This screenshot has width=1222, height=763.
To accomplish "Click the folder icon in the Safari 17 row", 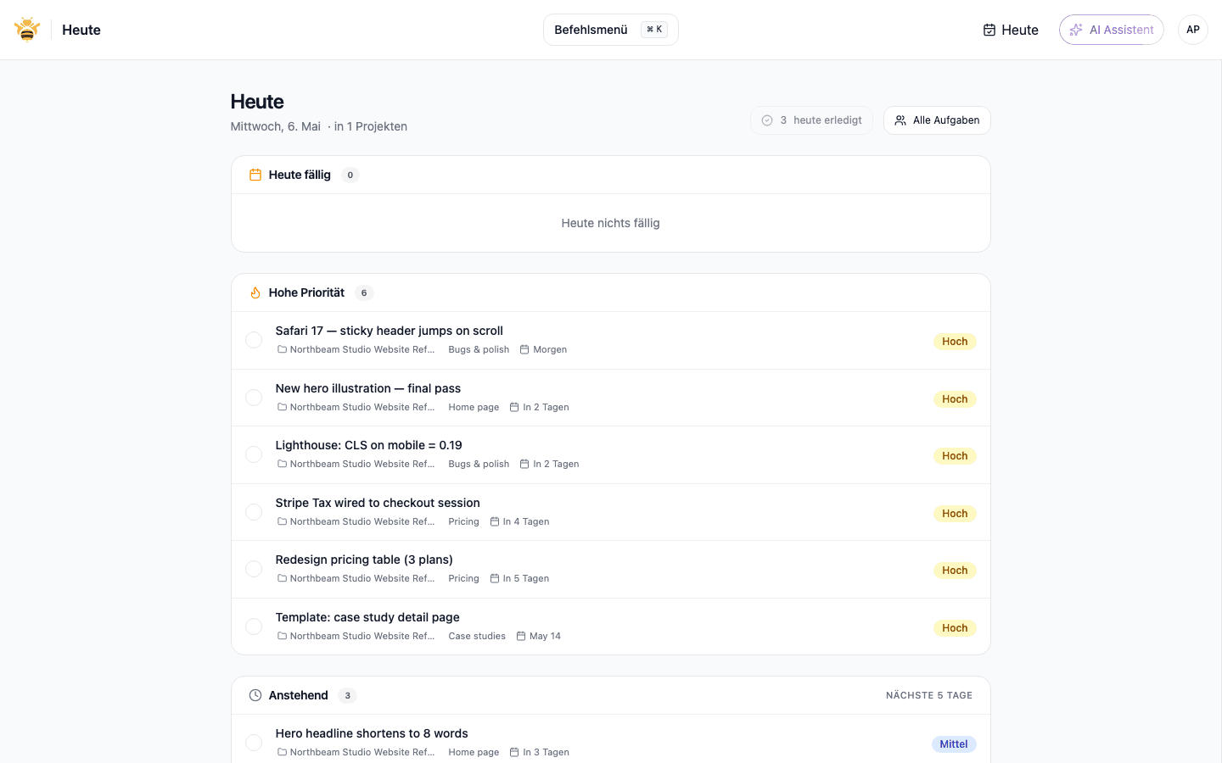I will coord(282,349).
